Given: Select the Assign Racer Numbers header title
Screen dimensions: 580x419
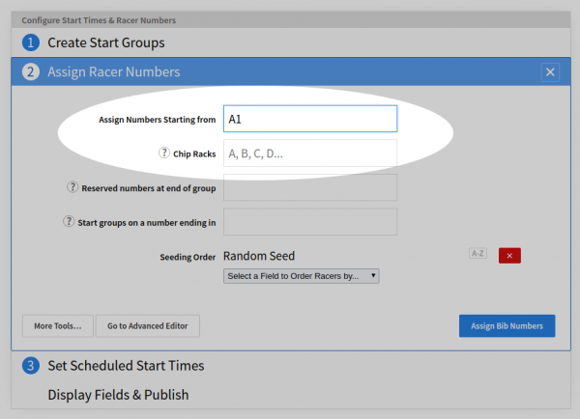Looking at the screenshot, I should click(x=114, y=71).
